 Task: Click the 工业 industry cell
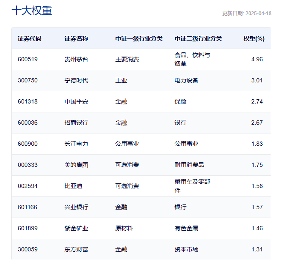click(x=121, y=80)
